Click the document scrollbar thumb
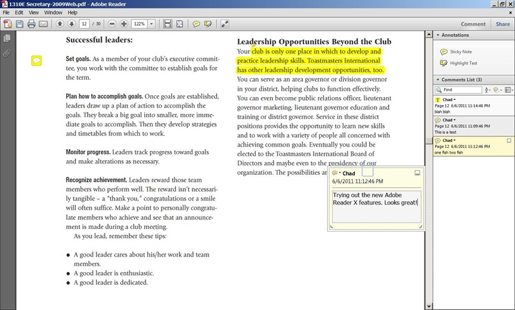 click(429, 140)
